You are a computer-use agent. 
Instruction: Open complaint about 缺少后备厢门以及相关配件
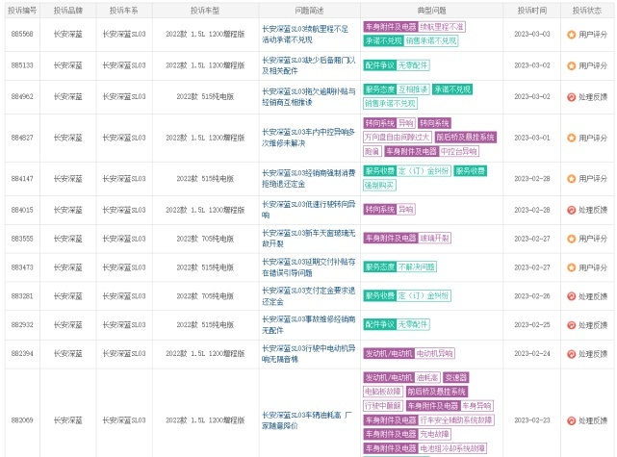point(308,65)
